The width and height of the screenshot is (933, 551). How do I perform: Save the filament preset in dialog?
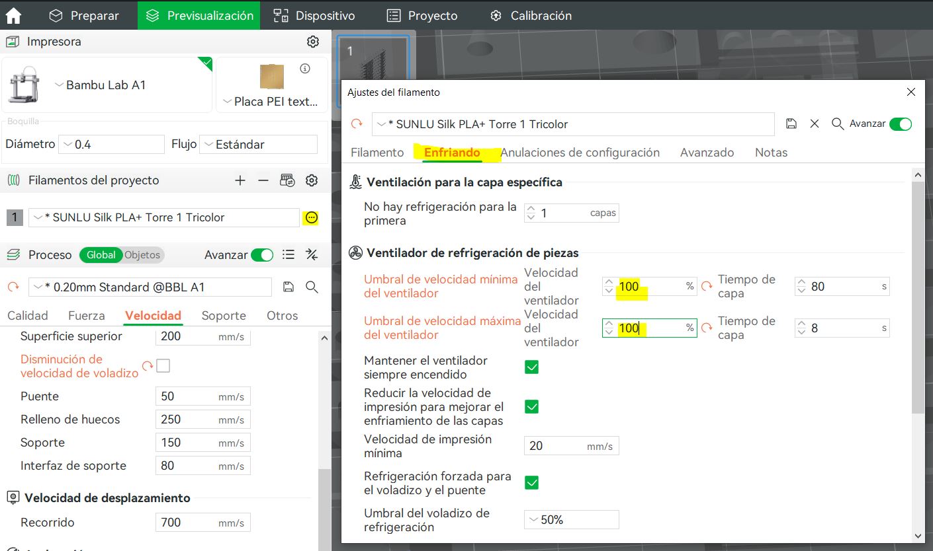click(x=791, y=124)
